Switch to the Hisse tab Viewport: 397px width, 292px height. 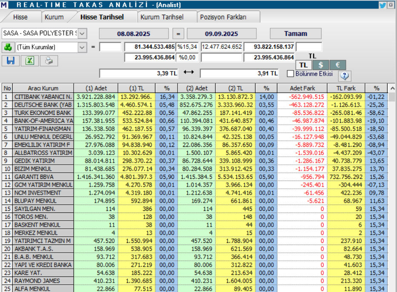point(20,17)
